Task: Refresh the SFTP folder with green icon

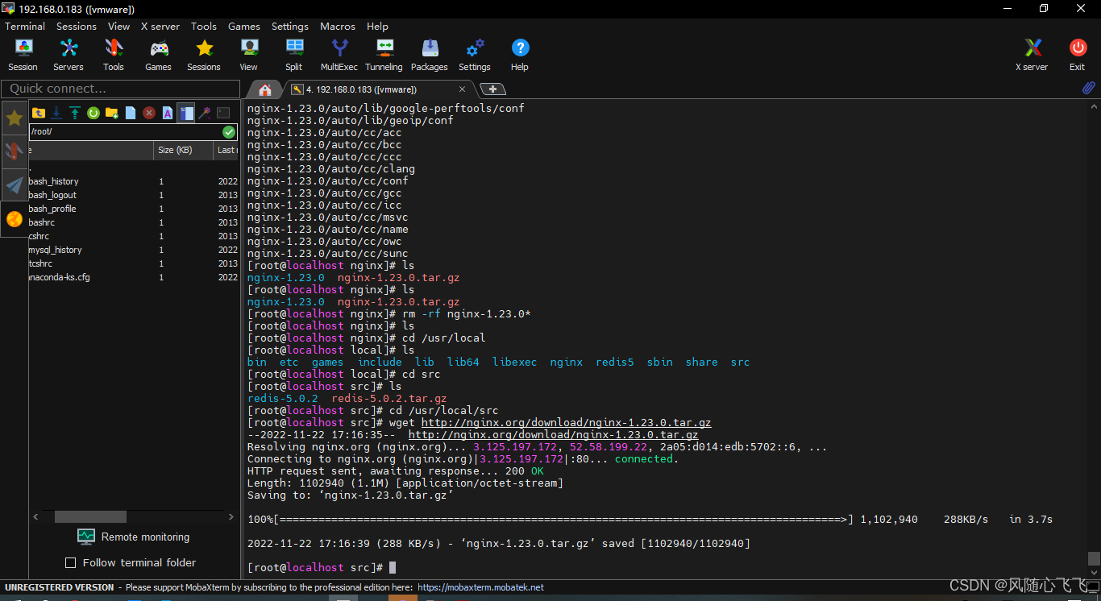Action: coord(93,113)
